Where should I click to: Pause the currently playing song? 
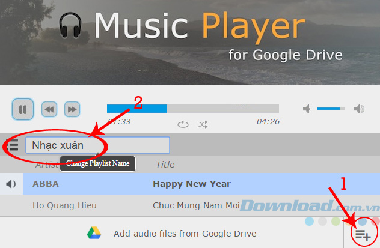coord(23,109)
